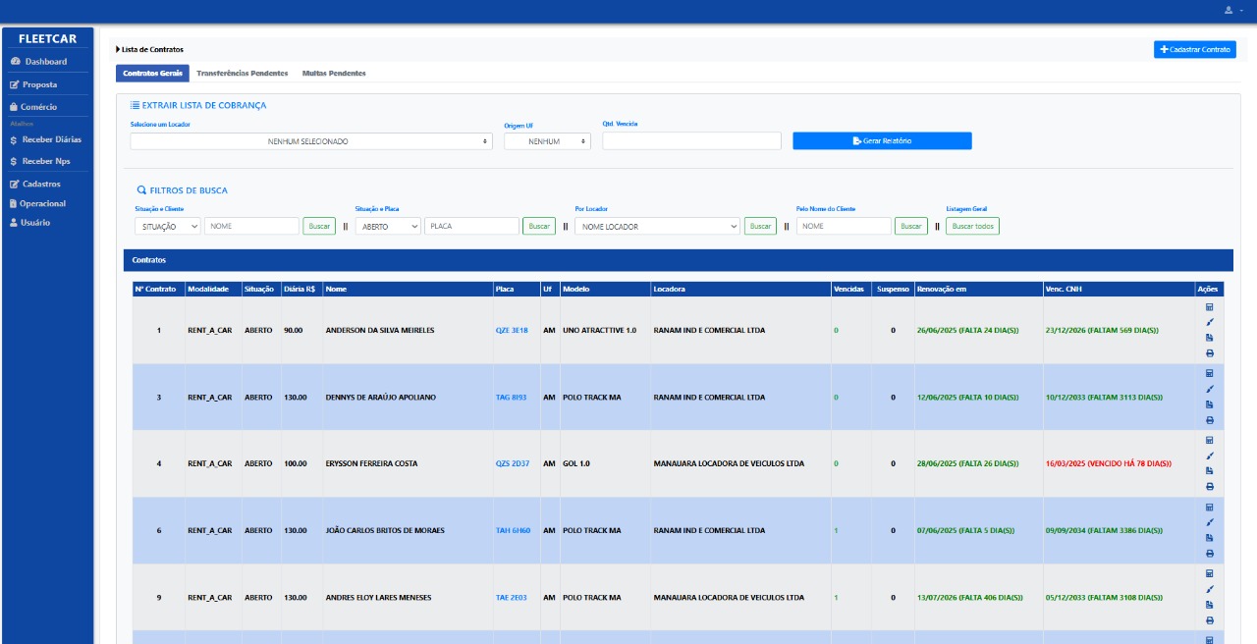The image size is (1257, 644).
Task: Open plate link QZS 2D37
Action: [513, 463]
